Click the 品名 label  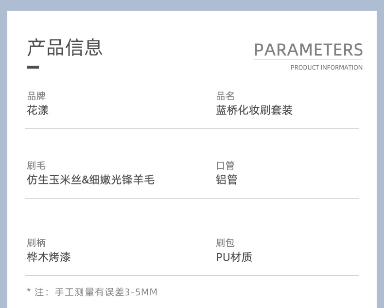pos(225,96)
